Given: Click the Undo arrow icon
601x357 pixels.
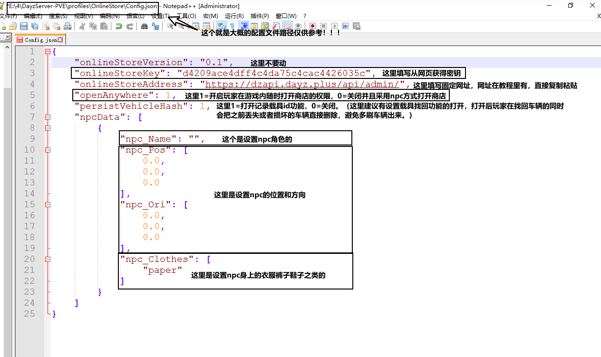Looking at the screenshot, I should [119, 26].
